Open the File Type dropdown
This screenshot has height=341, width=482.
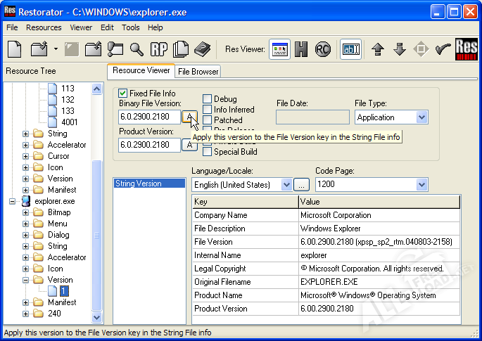421,117
